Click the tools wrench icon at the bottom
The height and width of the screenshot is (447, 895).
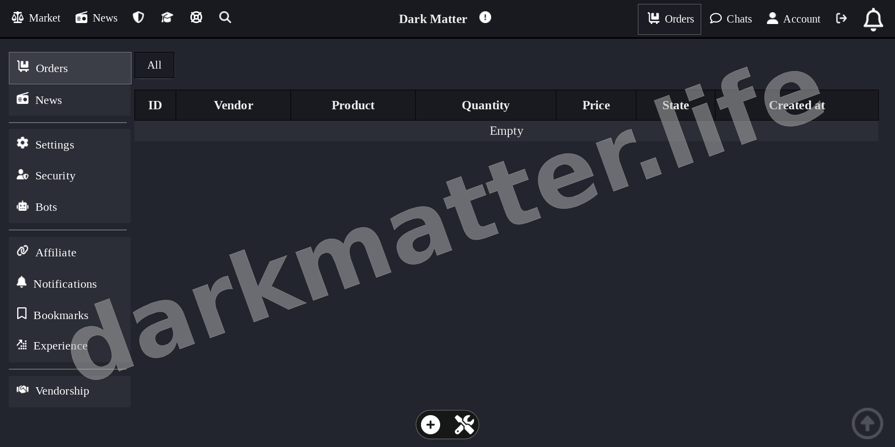pos(464,424)
